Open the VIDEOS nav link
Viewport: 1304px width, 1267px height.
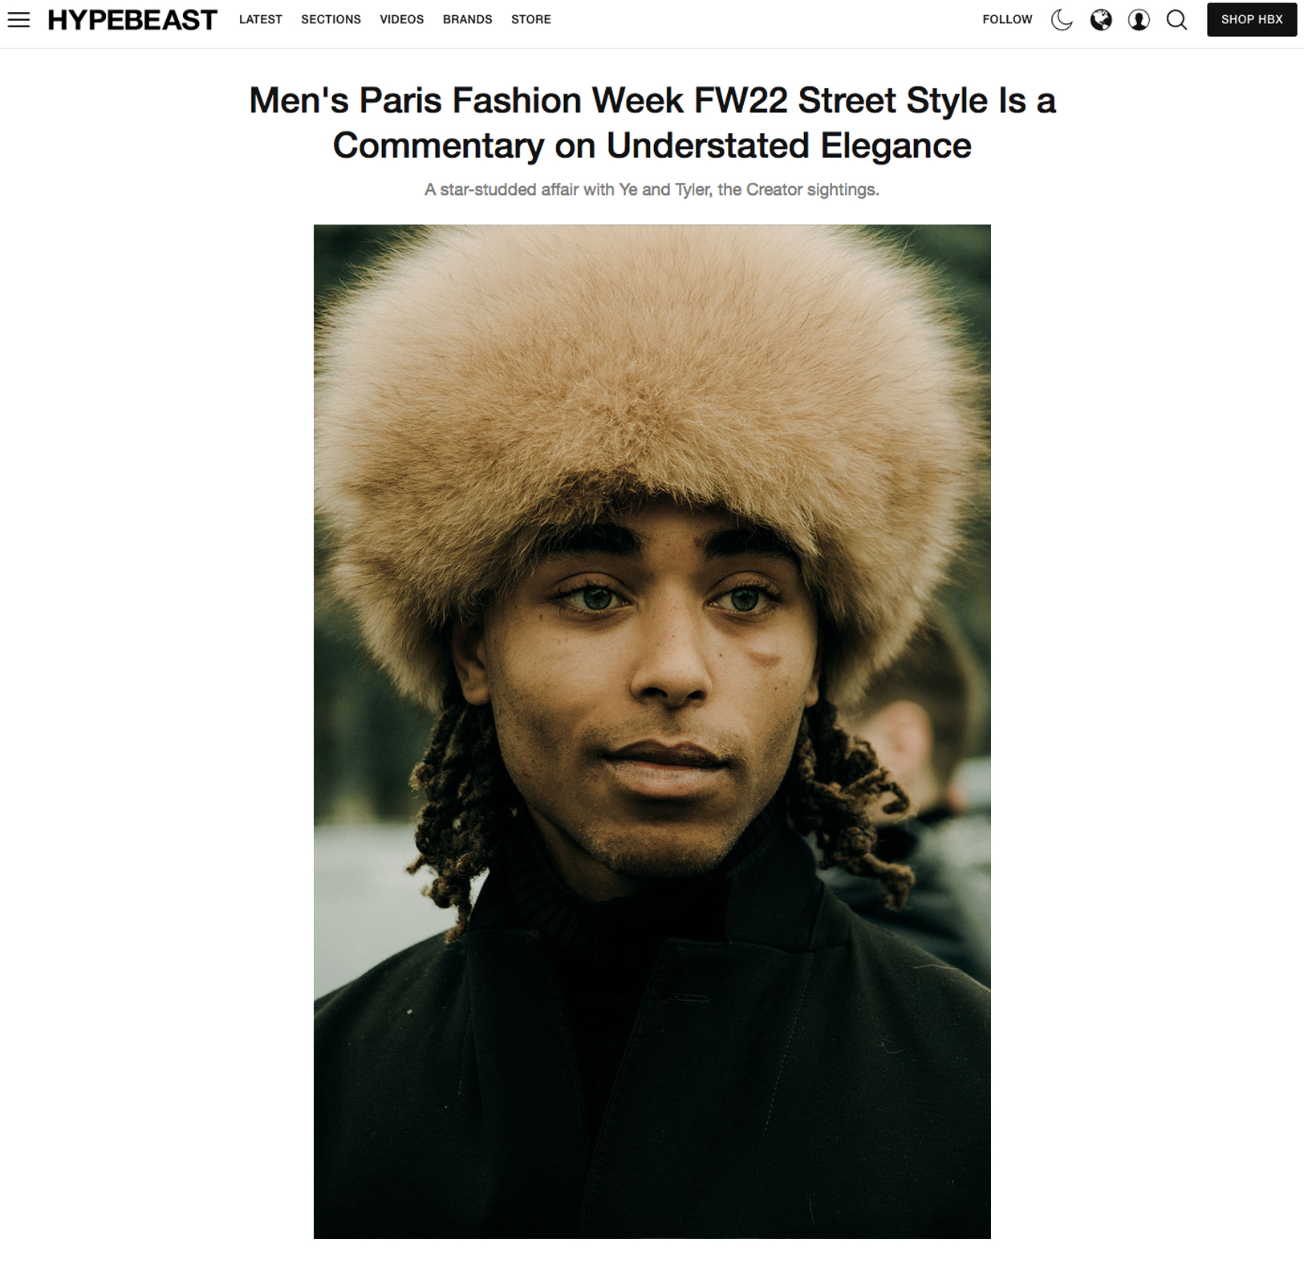tap(402, 20)
